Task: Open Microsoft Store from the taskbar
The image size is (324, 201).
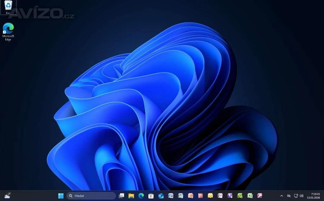Action: [151, 196]
